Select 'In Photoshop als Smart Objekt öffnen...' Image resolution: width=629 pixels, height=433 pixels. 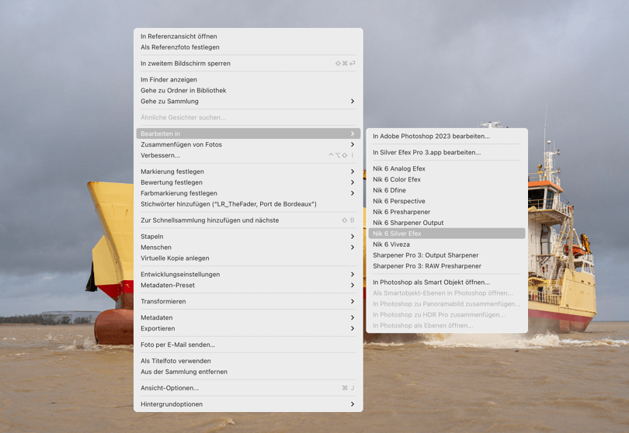(447, 282)
